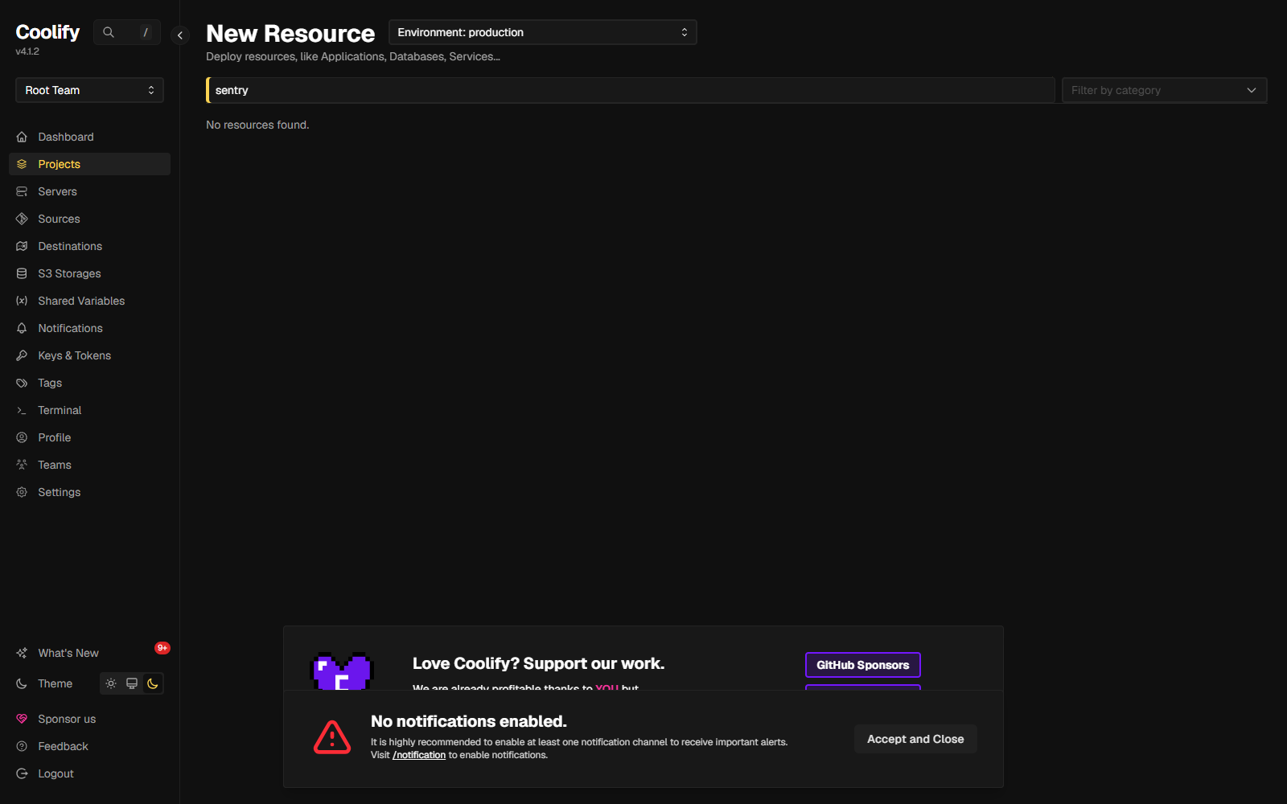Click the version v4.1.2 label

click(x=27, y=51)
